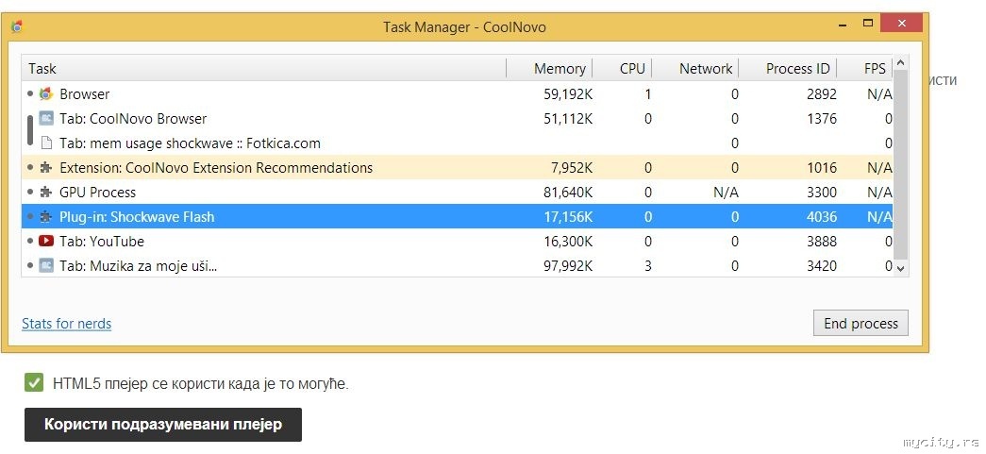Click the N/A network value for GPU Process

point(726,192)
